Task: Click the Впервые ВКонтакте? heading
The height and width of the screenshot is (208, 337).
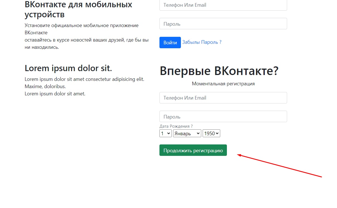Action: [x=219, y=71]
